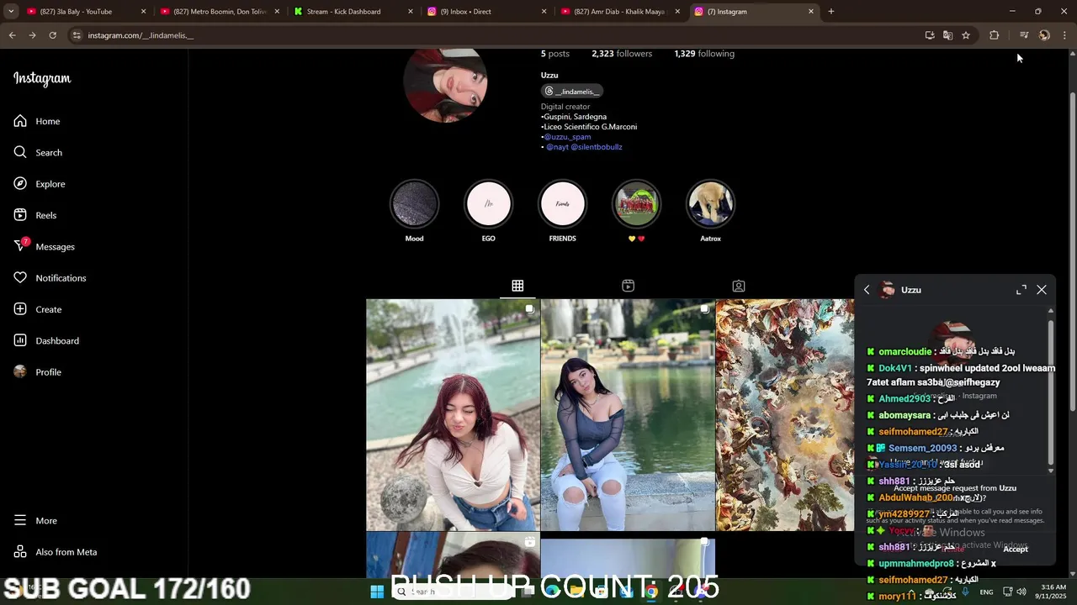Open the Threads __lindamelis__ badge
This screenshot has width=1077, height=605.
pos(572,91)
